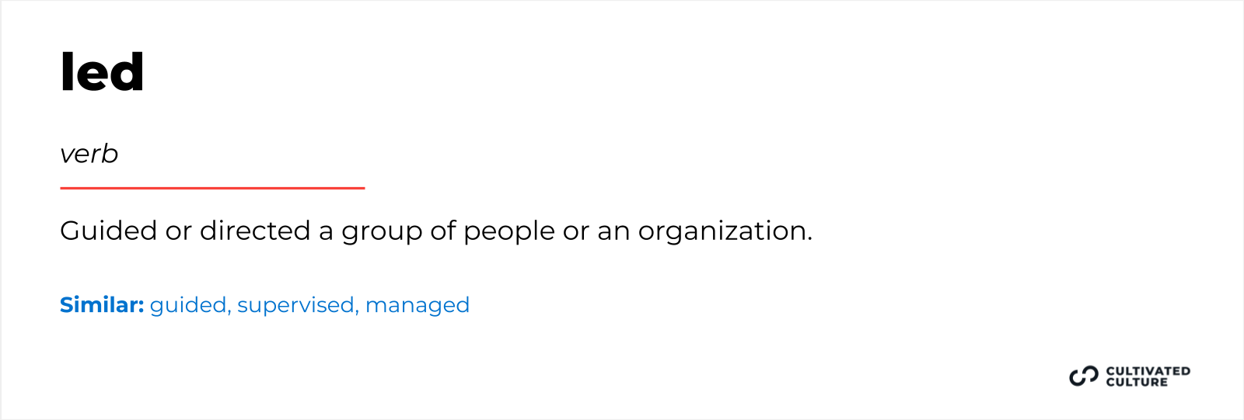Click the word "group" in the definition

pyautogui.click(x=371, y=232)
